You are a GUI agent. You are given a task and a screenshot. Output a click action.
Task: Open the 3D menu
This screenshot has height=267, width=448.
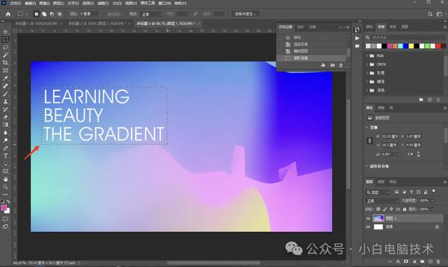[x=117, y=3]
